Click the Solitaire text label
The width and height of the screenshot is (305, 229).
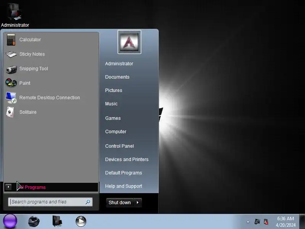[x=28, y=112]
